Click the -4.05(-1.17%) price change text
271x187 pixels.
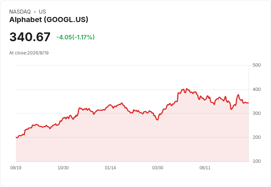[75, 37]
